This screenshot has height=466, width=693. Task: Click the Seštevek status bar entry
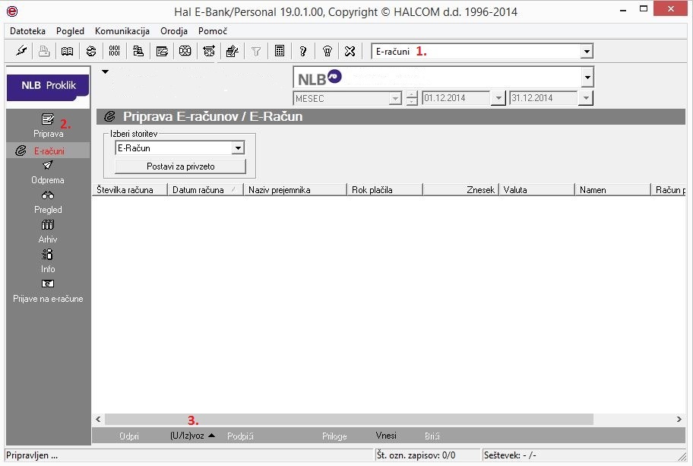(x=510, y=455)
